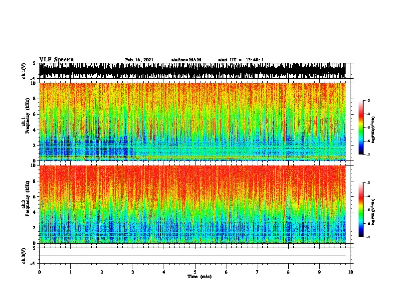The width and height of the screenshot is (395, 305).
Task: Click the station=MAM label
Action: tap(186, 60)
